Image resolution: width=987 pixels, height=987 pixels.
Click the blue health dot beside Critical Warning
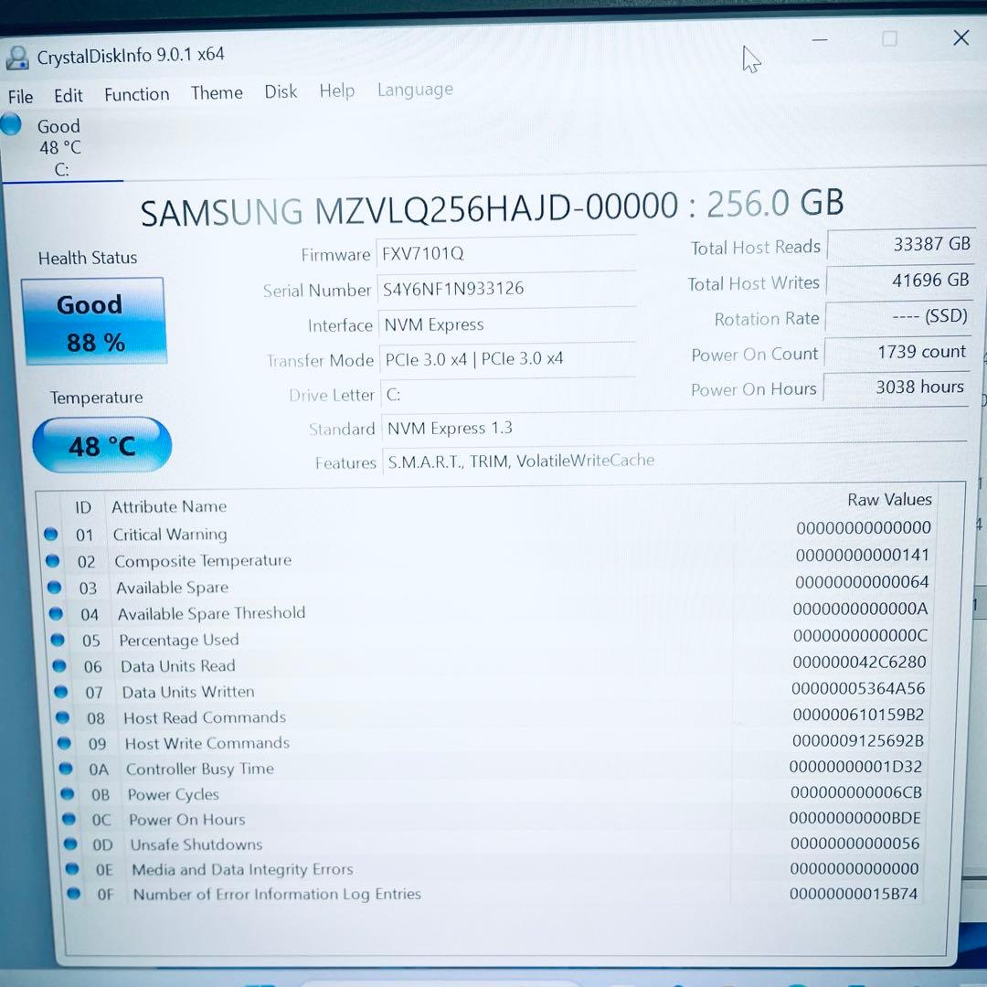[x=50, y=534]
